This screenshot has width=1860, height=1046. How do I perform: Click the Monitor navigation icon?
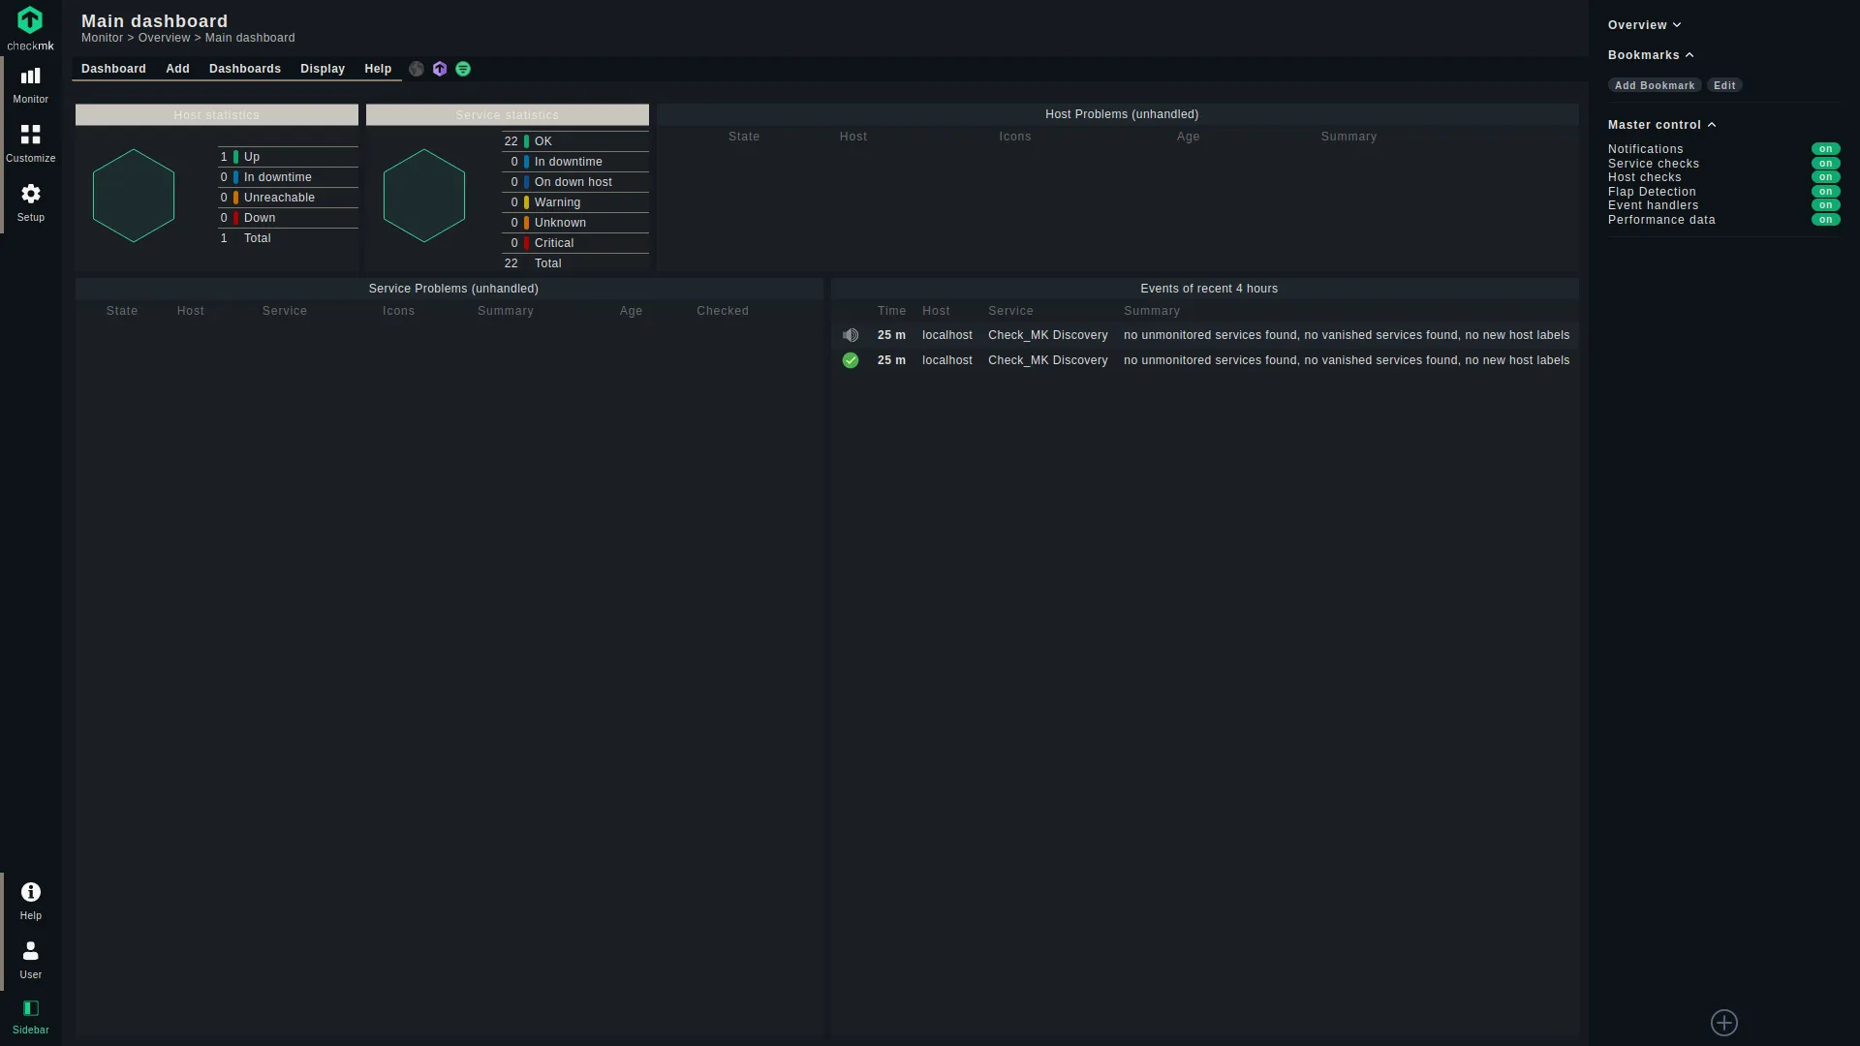(x=29, y=81)
